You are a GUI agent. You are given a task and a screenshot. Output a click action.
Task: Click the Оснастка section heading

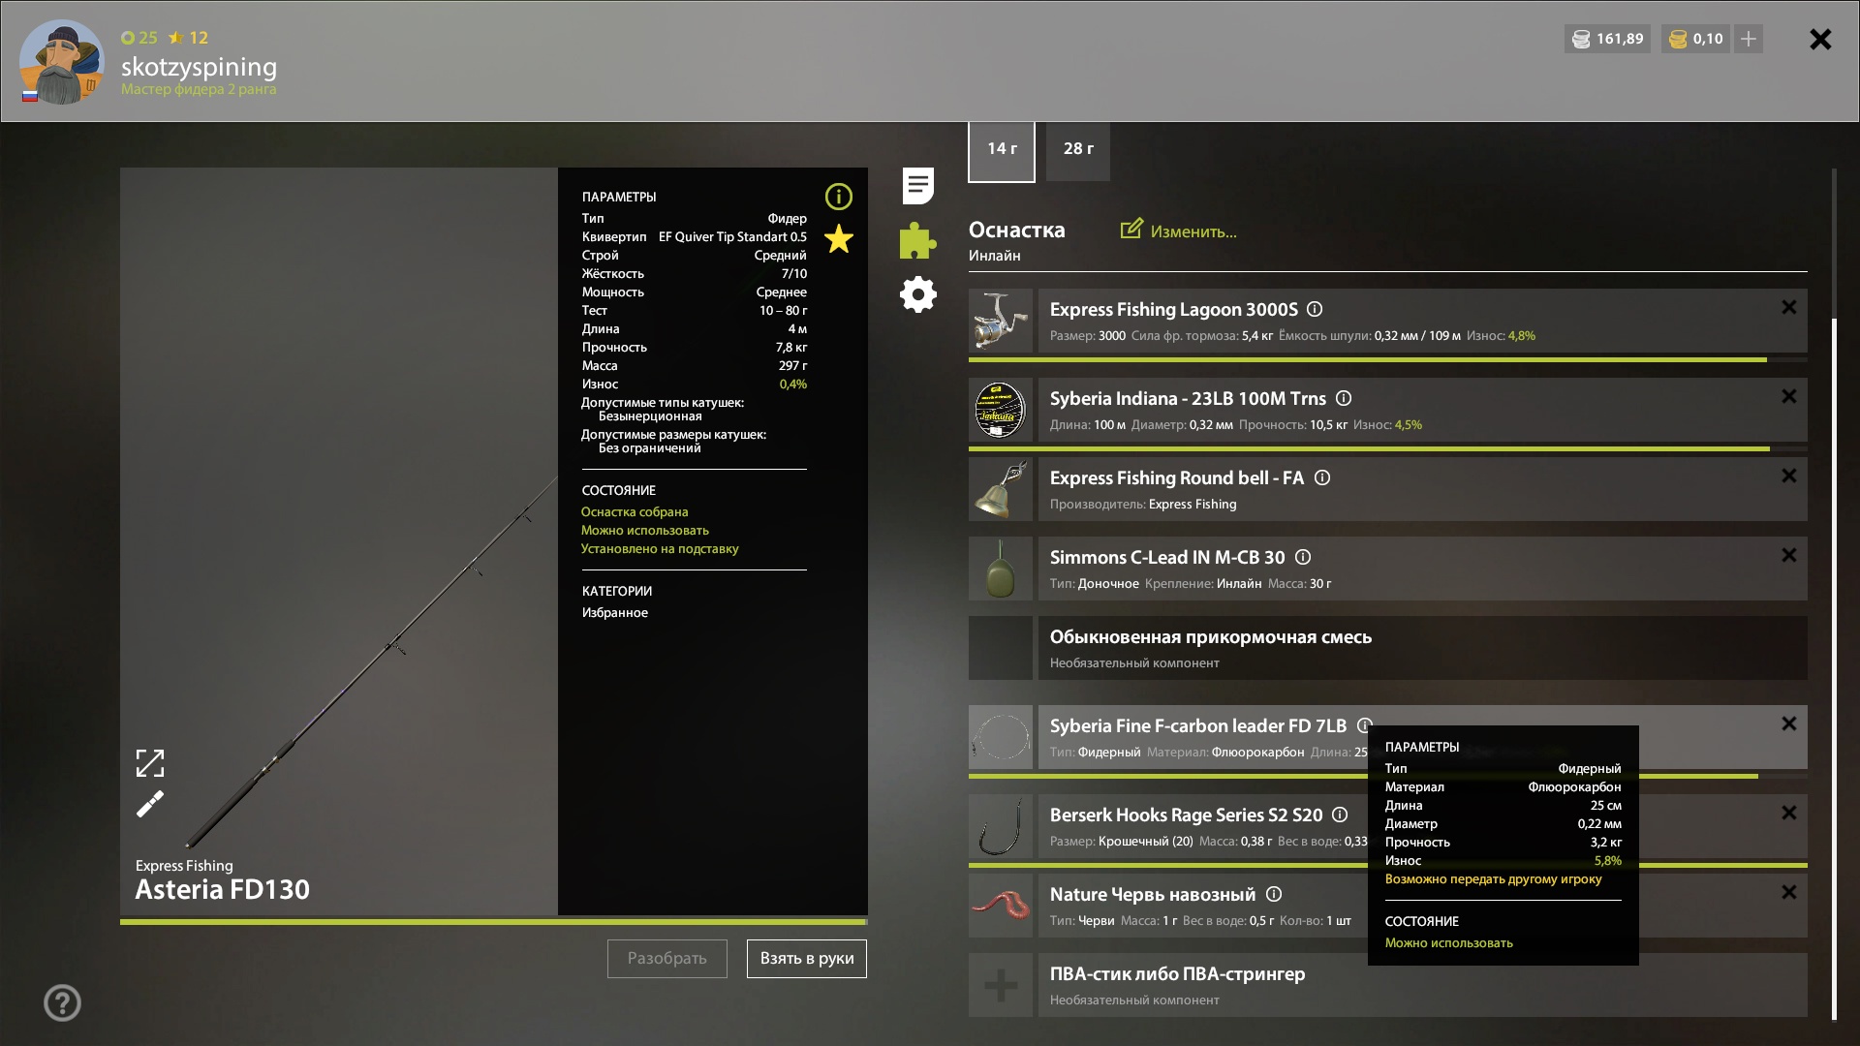1016,230
